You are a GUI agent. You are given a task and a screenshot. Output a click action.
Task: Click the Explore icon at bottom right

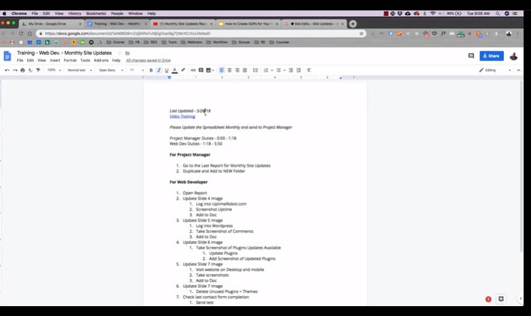[501, 299]
